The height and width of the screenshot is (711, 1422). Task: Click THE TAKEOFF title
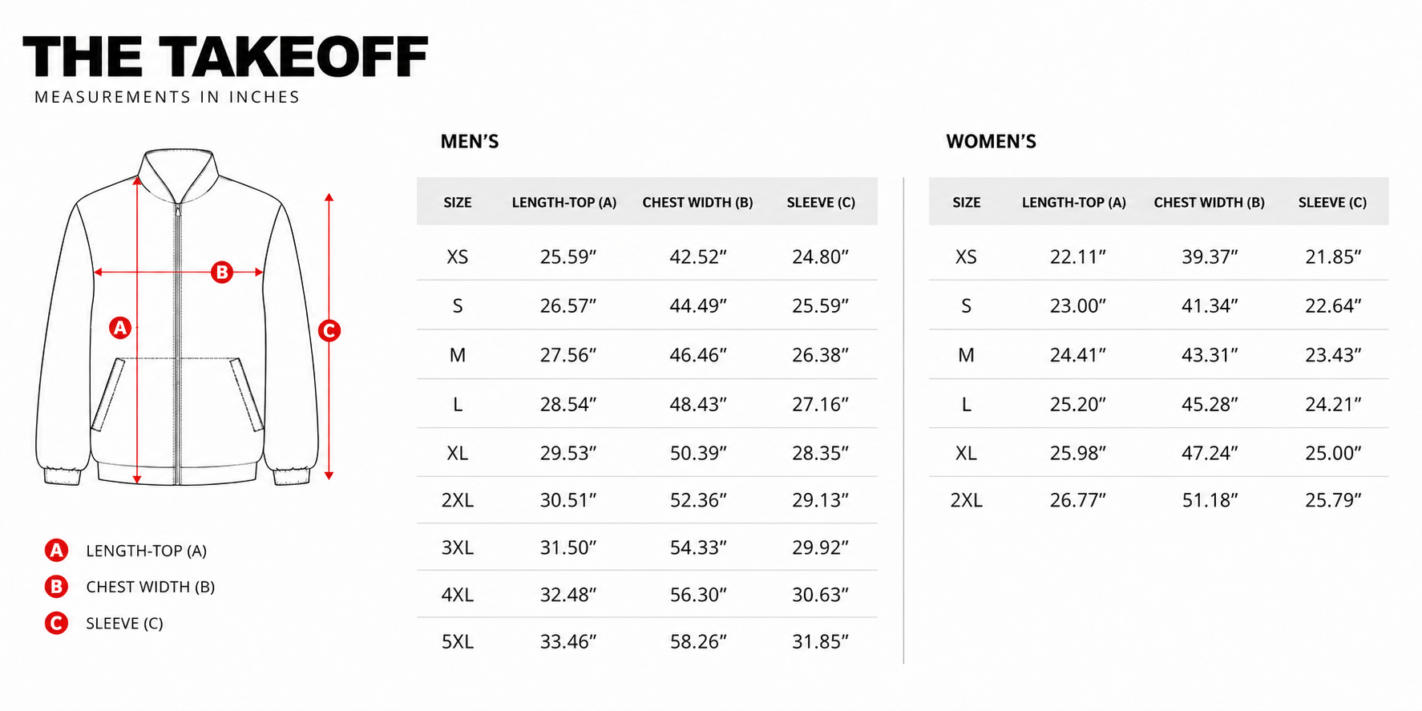coord(225,57)
